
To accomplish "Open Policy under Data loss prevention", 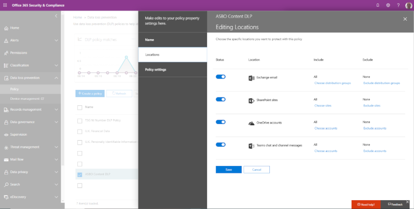I will [x=30, y=89].
